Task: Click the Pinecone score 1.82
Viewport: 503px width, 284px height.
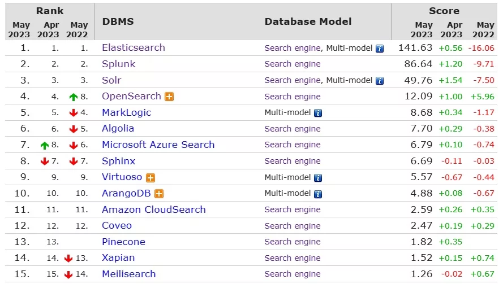Action: point(422,242)
